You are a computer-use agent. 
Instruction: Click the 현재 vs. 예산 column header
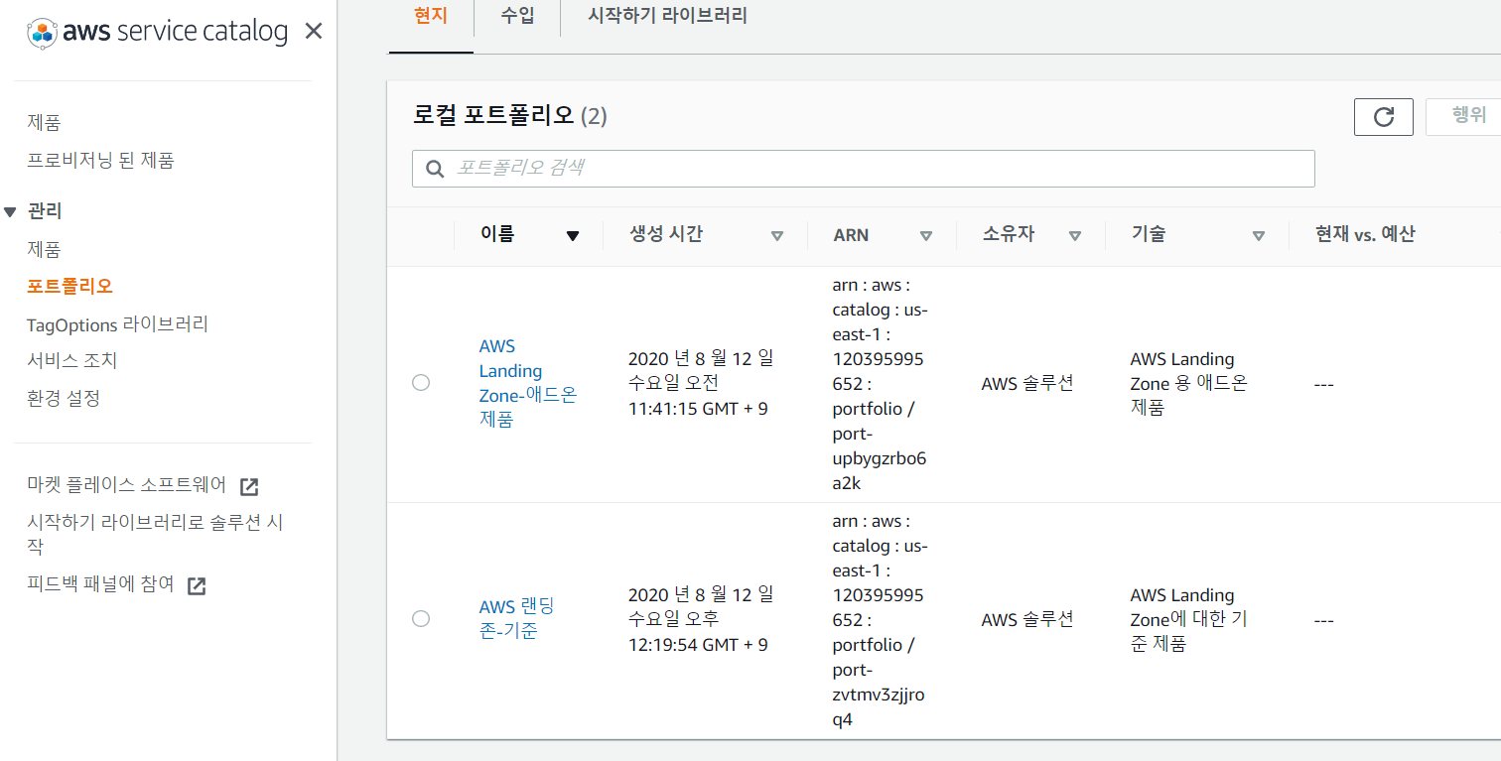tap(1365, 235)
